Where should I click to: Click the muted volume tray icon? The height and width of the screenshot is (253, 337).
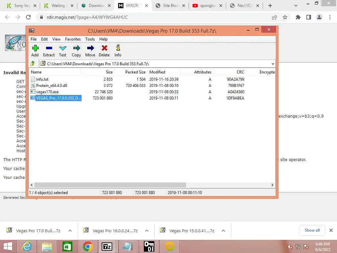[x=290, y=247]
